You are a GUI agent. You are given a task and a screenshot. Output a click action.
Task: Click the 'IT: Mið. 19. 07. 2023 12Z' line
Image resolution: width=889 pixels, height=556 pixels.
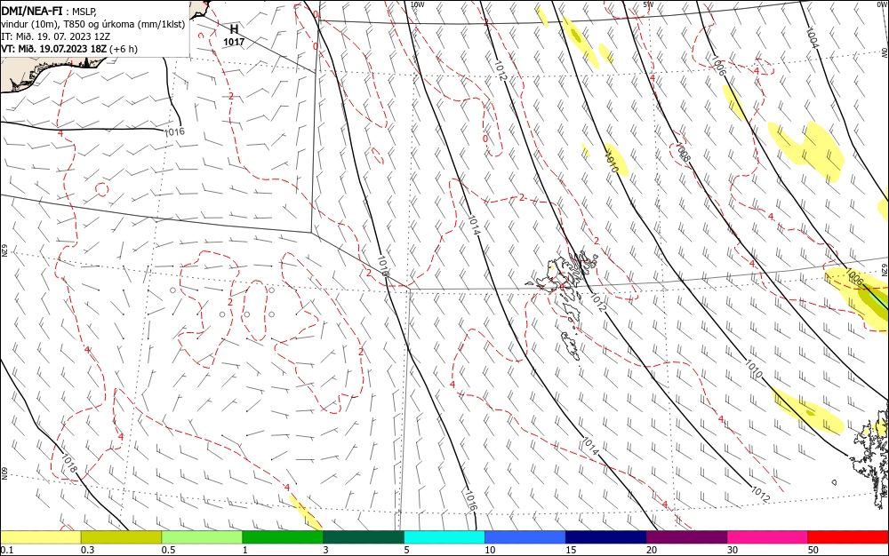pos(55,36)
